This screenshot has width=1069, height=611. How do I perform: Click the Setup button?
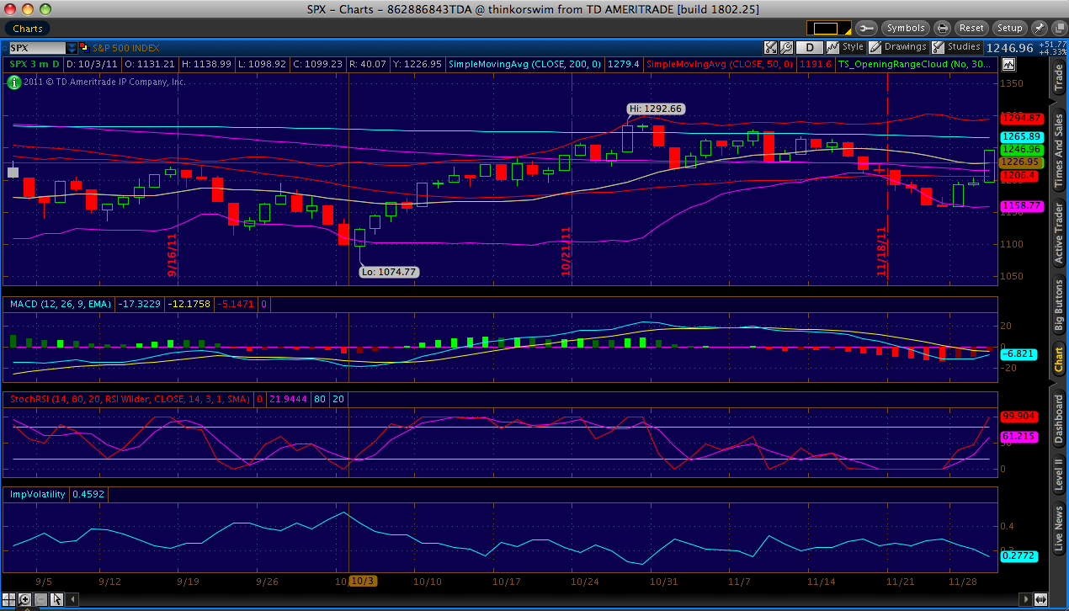tap(1009, 28)
